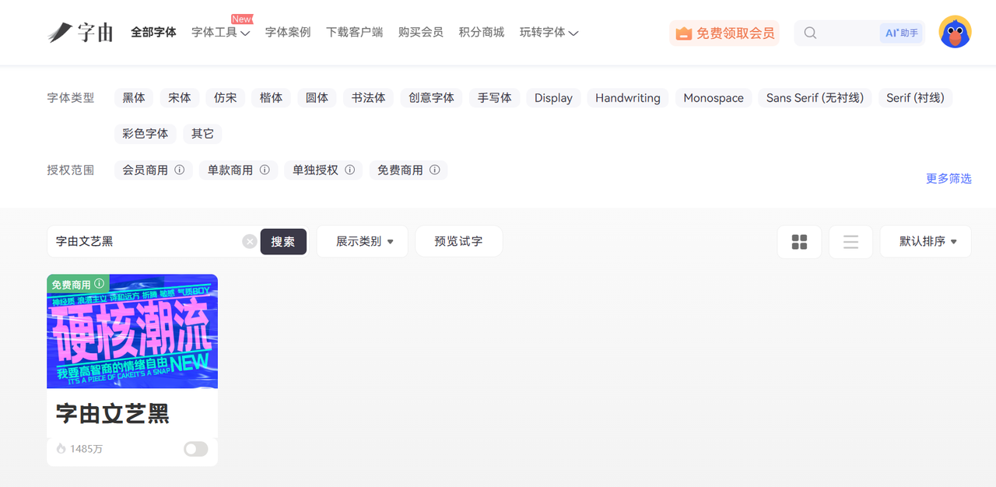Filter by Serif (衬线)
The image size is (996, 487).
click(x=915, y=97)
